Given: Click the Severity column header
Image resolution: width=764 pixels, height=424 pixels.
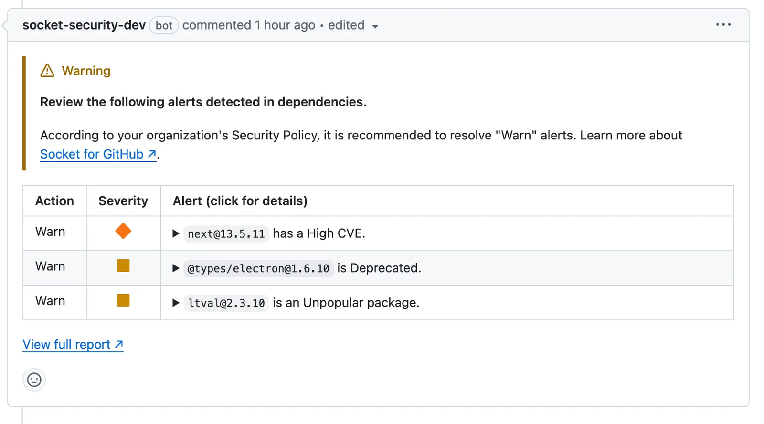Looking at the screenshot, I should coord(123,201).
